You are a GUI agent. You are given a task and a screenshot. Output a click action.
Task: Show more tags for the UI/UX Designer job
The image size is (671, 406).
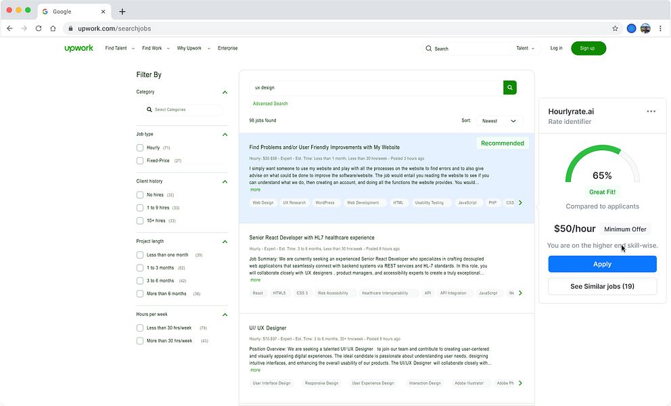click(x=520, y=383)
